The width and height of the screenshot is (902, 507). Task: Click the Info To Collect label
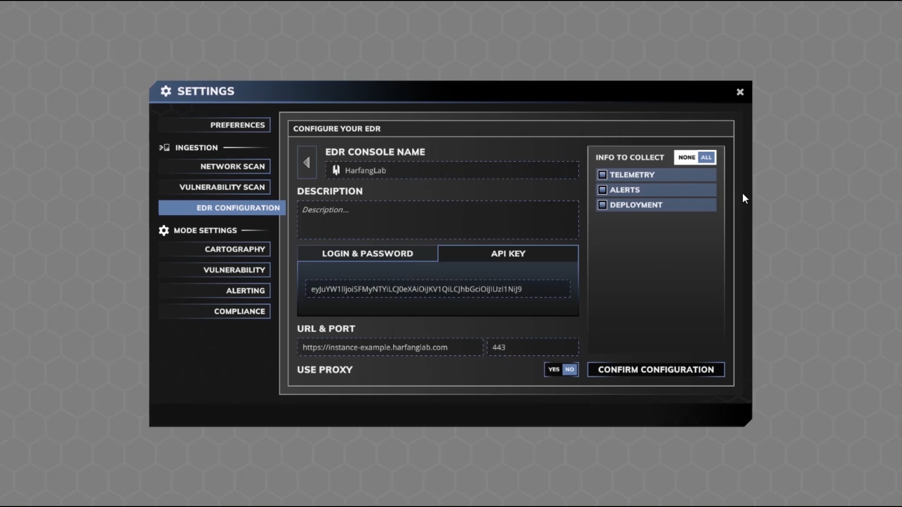[x=630, y=157]
